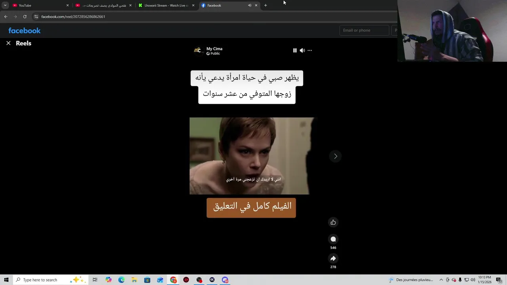This screenshot has width=507, height=285.
Task: Open the reel's comments via bubble icon
Action: (x=333, y=239)
